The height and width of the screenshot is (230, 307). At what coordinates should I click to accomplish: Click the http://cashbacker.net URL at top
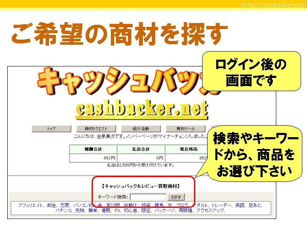[272, 5]
